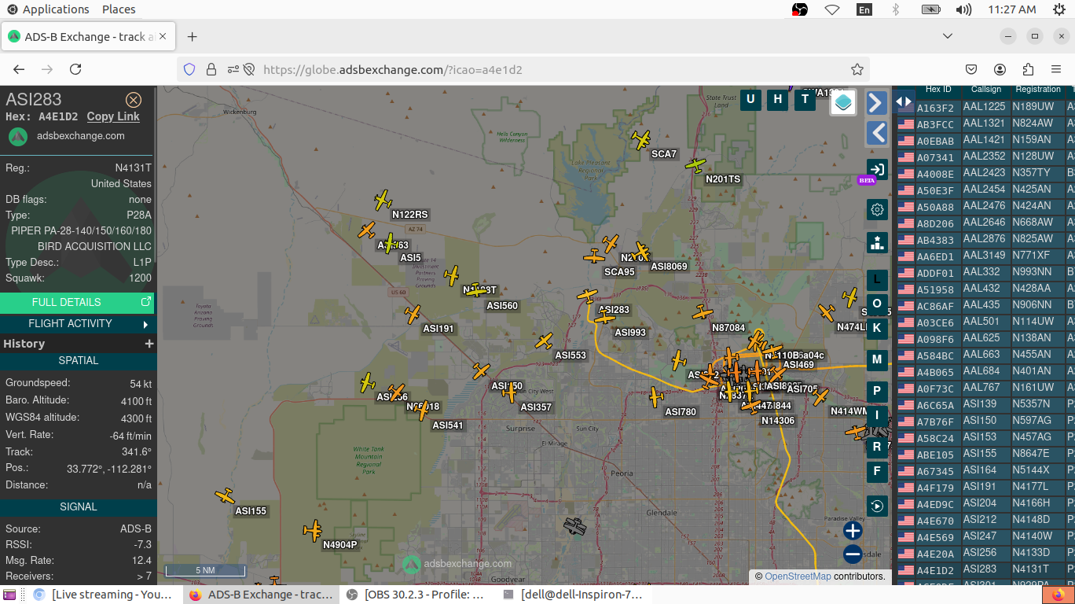This screenshot has height=604, width=1075.
Task: Toggle the M map button
Action: coord(878,359)
